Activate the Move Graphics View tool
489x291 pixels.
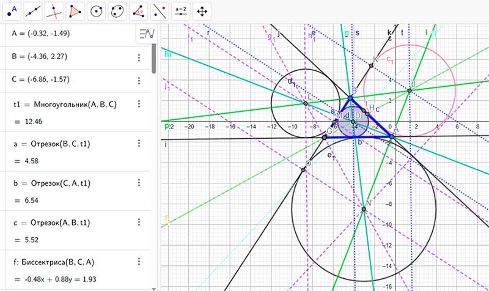(202, 10)
